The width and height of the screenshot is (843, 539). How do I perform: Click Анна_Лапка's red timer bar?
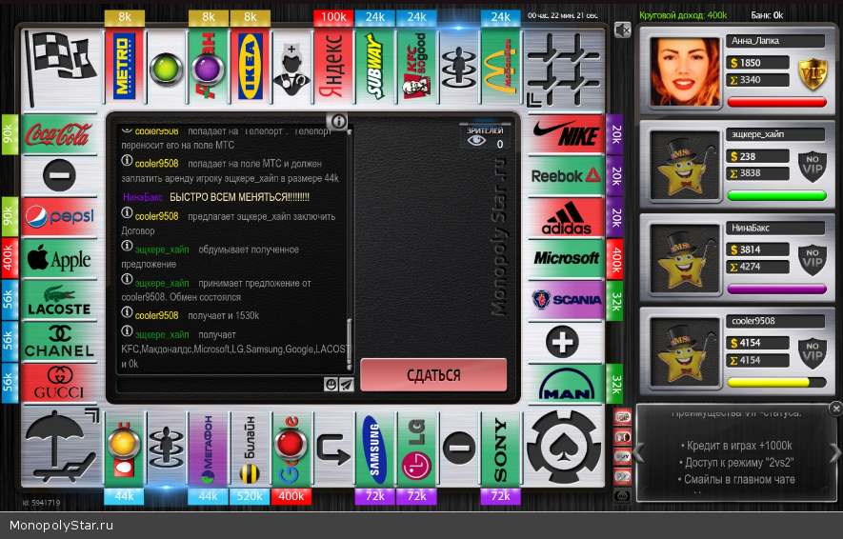[777, 102]
